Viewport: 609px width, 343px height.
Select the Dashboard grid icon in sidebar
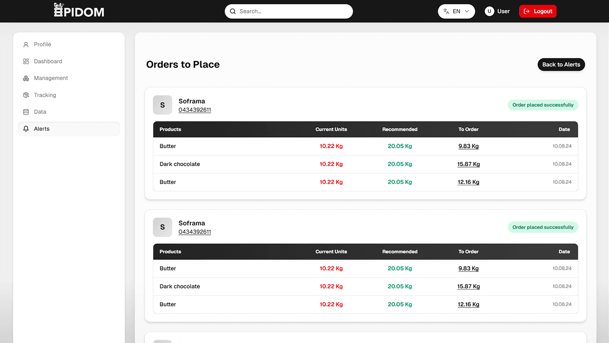point(26,61)
